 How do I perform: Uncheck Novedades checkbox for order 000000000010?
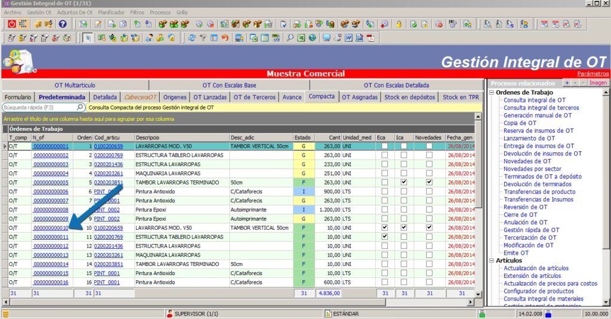[429, 227]
